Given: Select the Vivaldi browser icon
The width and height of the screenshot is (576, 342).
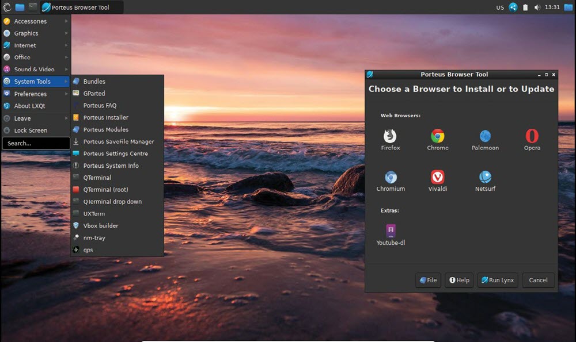Looking at the screenshot, I should coord(437,178).
